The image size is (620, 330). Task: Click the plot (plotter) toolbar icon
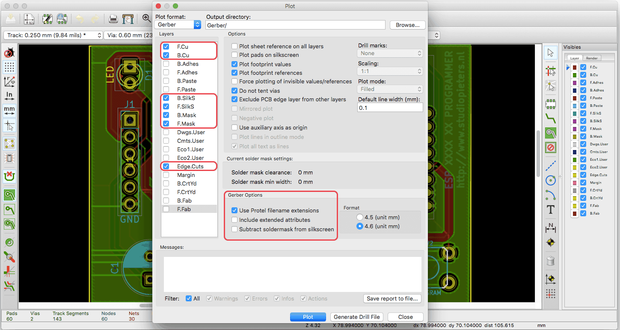click(x=128, y=19)
